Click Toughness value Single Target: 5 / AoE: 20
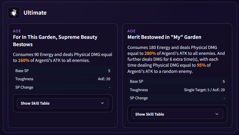 204,90
